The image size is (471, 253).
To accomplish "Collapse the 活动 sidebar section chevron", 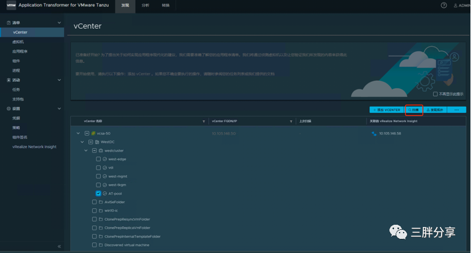I will [59, 80].
